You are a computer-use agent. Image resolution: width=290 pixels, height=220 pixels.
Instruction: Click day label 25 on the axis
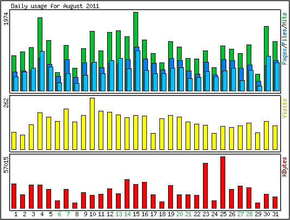point(223,214)
